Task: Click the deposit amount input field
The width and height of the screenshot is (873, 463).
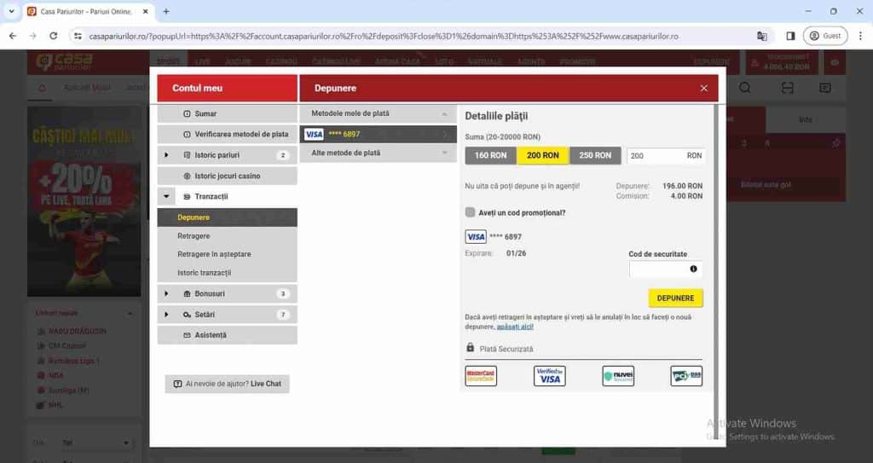Action: [666, 156]
